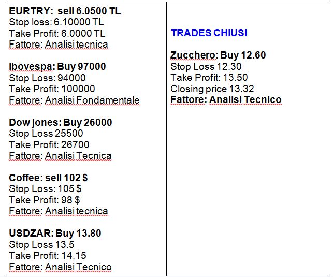Screen dimensions: 333x277
Task: Click the blue TRADES CHIUSI heading
Action: (x=209, y=33)
